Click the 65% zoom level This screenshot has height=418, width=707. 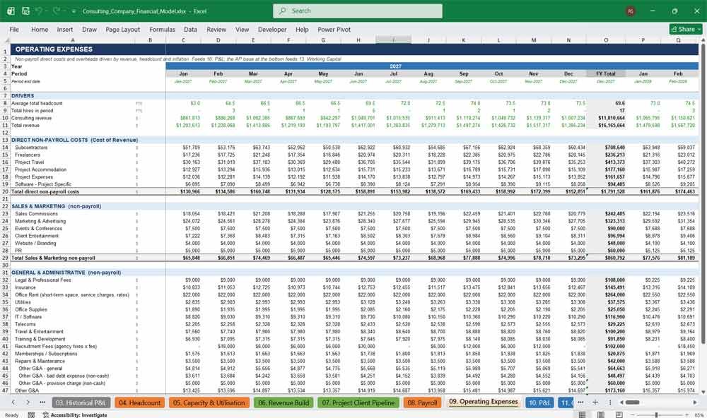tap(699, 415)
